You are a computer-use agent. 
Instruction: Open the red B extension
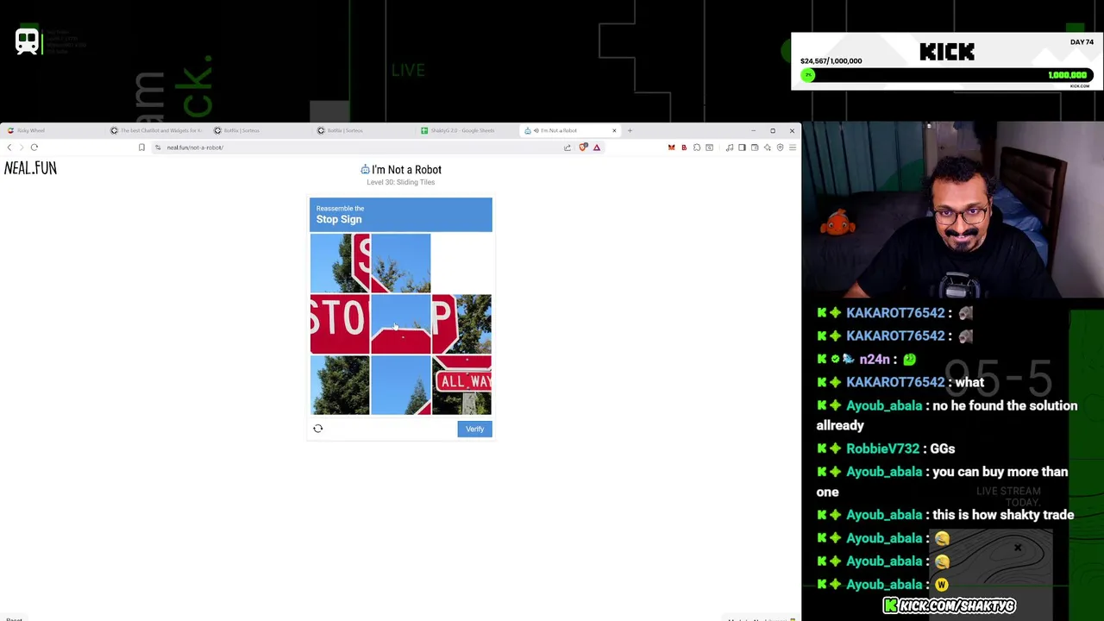(684, 147)
